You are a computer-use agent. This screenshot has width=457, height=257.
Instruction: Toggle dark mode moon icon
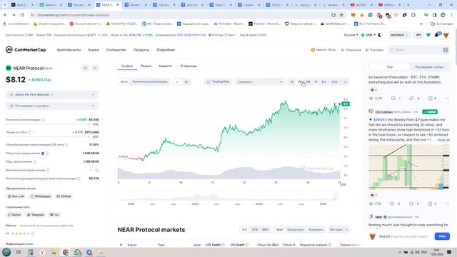coord(380,35)
